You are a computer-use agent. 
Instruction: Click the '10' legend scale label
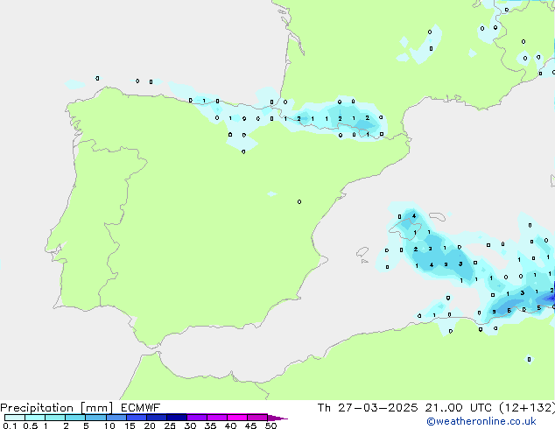point(109,425)
